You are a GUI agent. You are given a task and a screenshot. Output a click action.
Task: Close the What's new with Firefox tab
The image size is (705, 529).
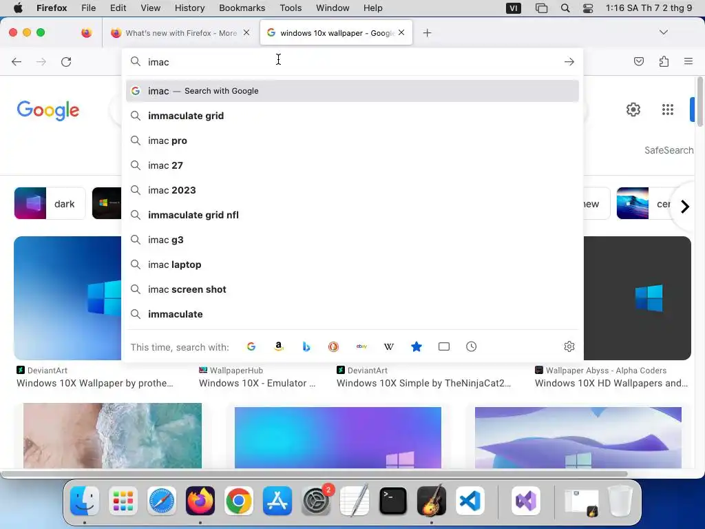pyautogui.click(x=246, y=32)
